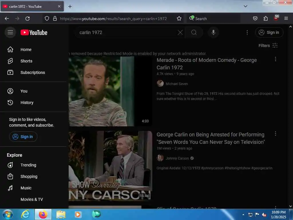Click the magnifier search button
293x220 pixels.
[x=194, y=33]
